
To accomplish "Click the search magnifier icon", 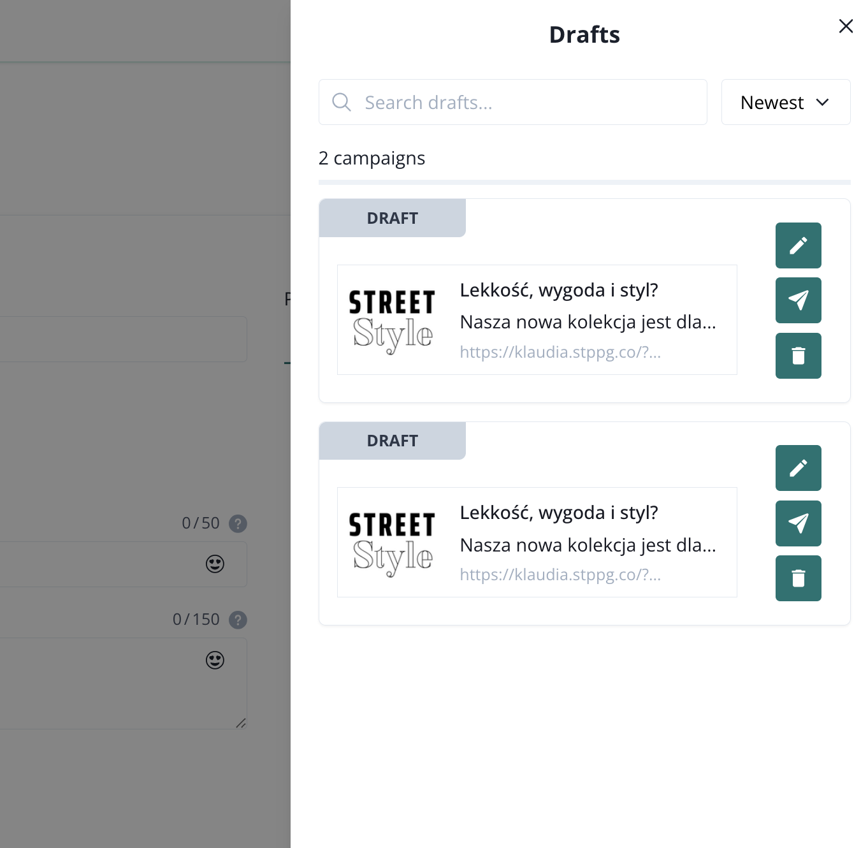I will [342, 102].
